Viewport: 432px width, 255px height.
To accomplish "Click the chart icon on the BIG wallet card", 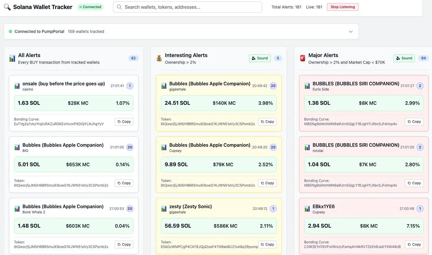I will [x=17, y=147].
